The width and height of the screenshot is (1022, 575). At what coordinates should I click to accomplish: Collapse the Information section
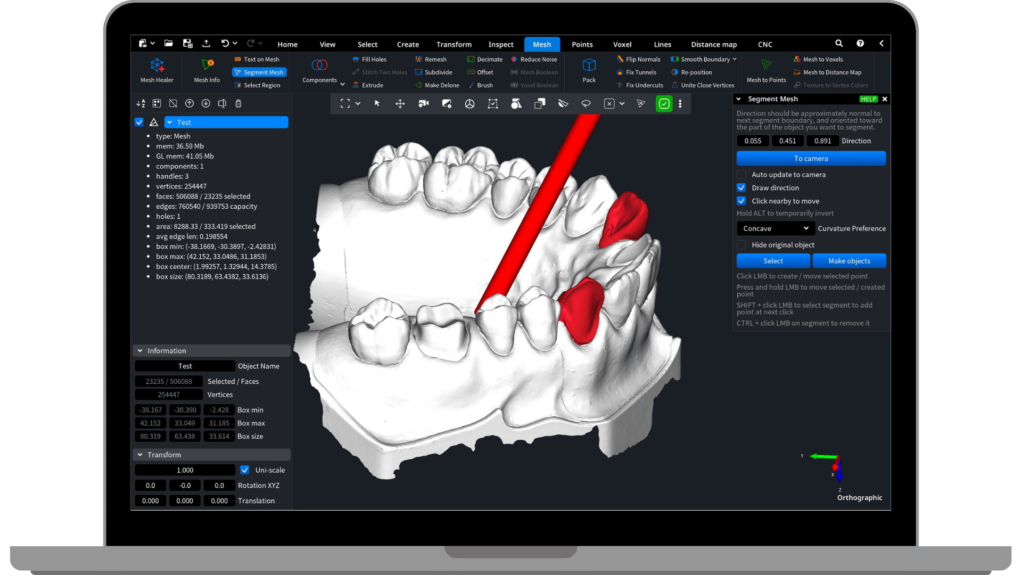click(x=140, y=351)
